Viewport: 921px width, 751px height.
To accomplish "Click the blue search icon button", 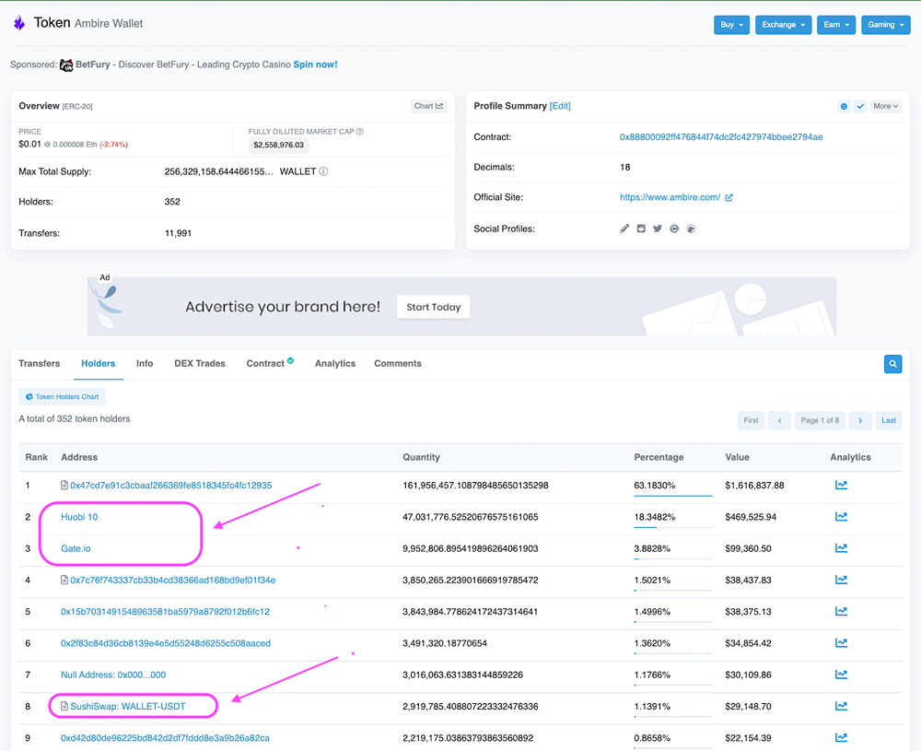I will pos(892,364).
